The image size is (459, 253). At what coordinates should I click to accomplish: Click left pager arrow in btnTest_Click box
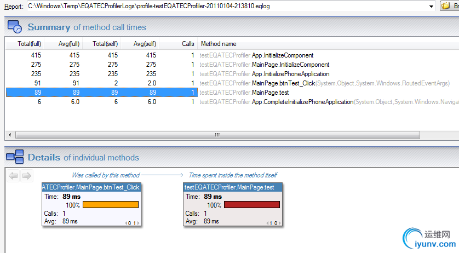[x=126, y=223]
